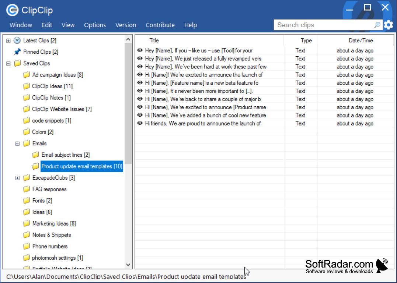This screenshot has width=397, height=283.
Task: Toggle eye icon for 'hard at work' clip
Action: [140, 67]
